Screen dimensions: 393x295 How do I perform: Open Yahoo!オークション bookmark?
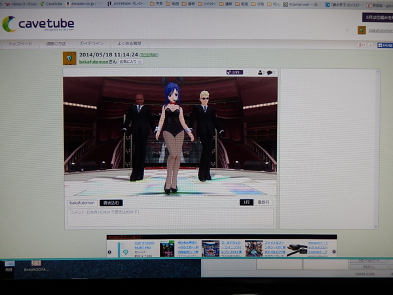coord(21,4)
